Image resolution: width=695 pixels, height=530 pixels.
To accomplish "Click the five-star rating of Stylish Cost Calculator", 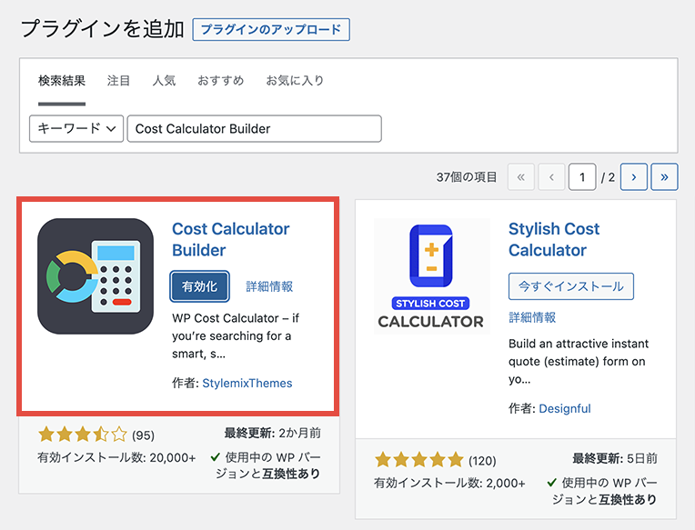I will coord(419,460).
